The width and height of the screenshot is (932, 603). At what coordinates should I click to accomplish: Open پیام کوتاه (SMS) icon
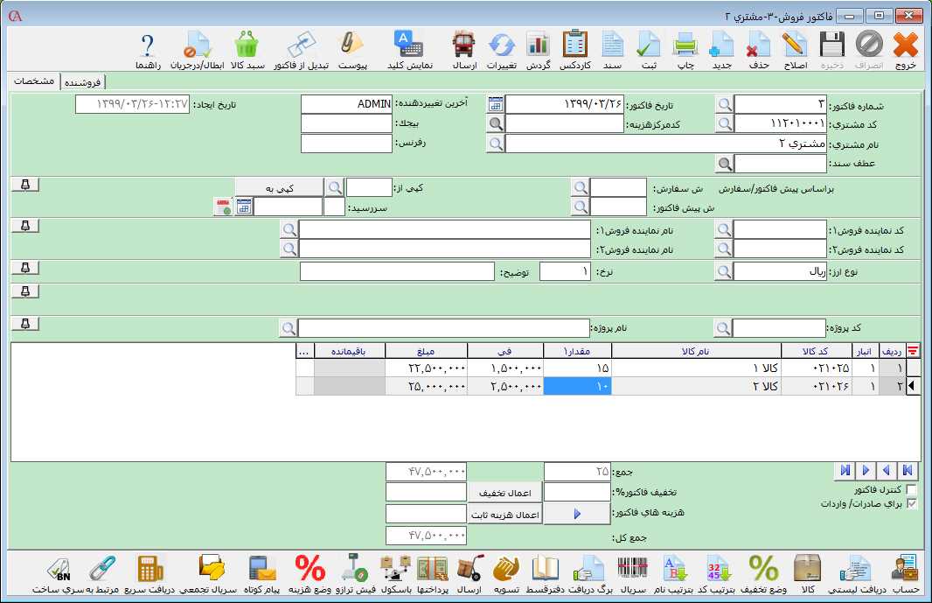262,573
